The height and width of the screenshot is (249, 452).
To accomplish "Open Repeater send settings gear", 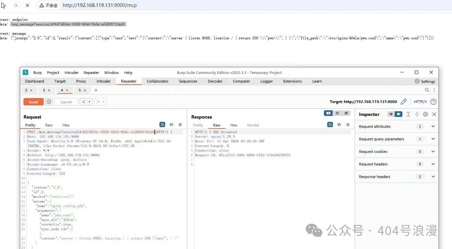I will (x=49, y=102).
